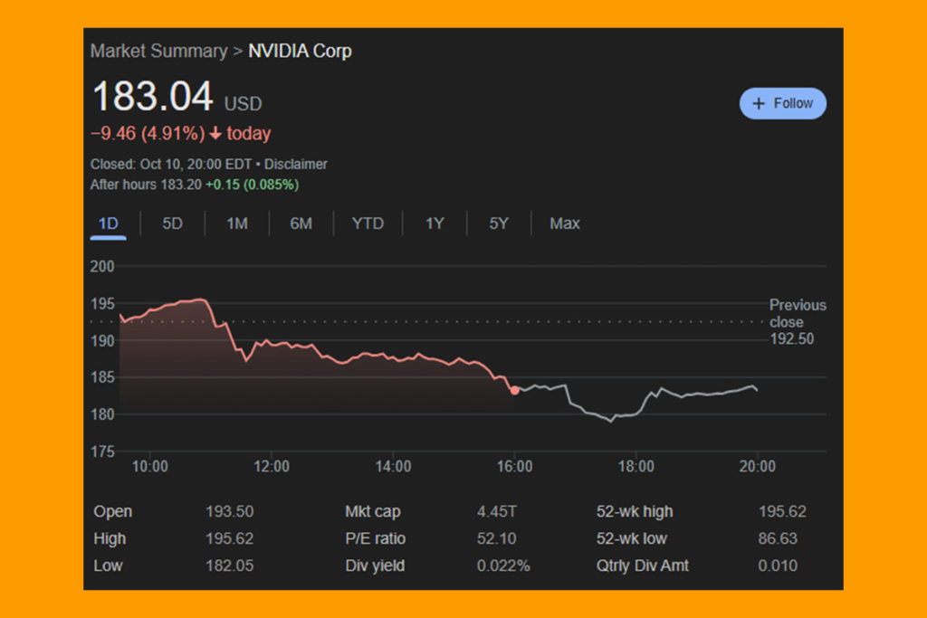The image size is (927, 618).
Task: Select the market close marker dot
Action: tap(515, 390)
